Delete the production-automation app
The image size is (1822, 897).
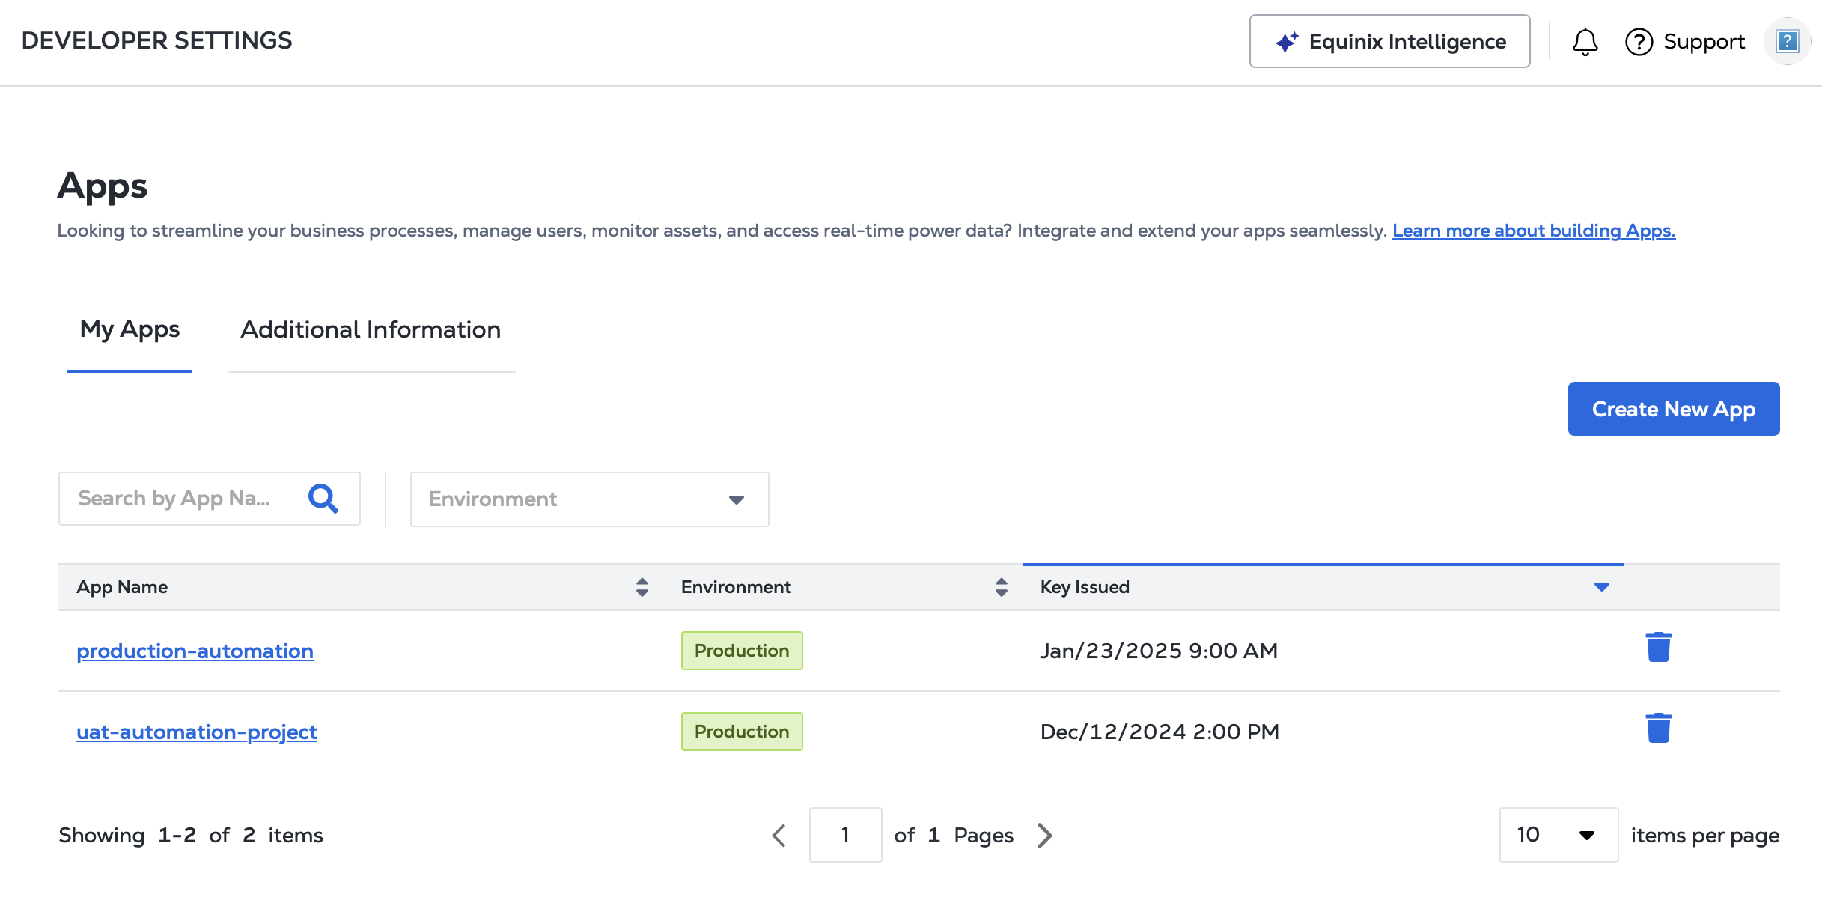click(x=1658, y=648)
